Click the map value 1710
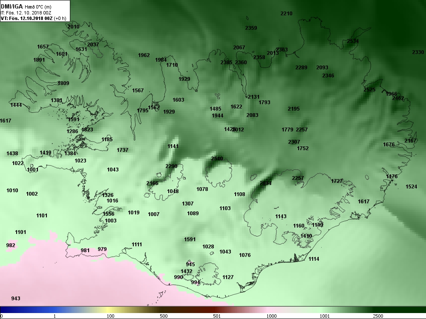The width and height of the screenshot is (426, 319). 172,65
